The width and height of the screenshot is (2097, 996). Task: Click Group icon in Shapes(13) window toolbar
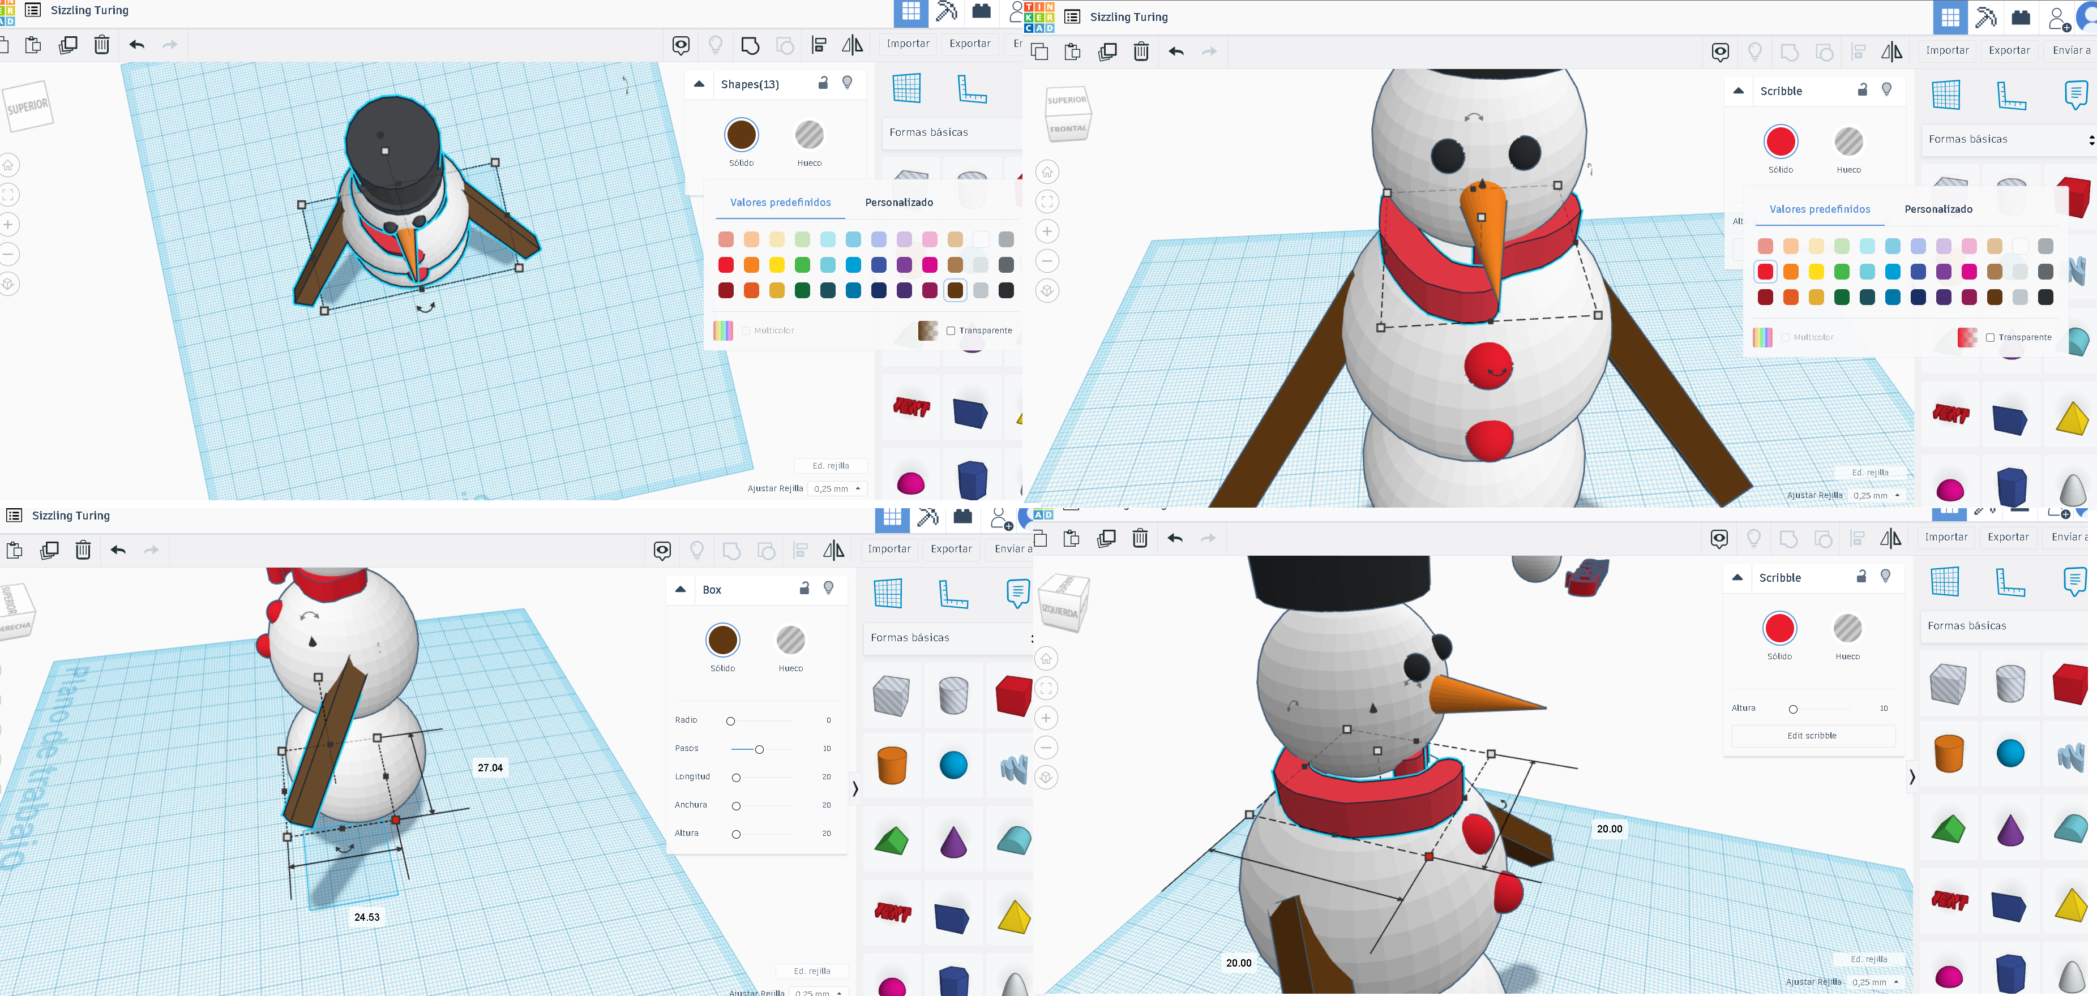pos(750,46)
